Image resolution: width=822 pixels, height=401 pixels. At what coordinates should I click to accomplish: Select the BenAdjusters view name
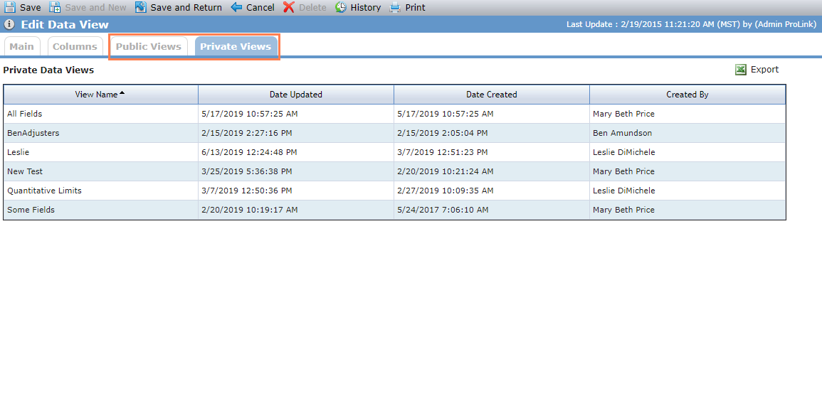click(x=33, y=133)
